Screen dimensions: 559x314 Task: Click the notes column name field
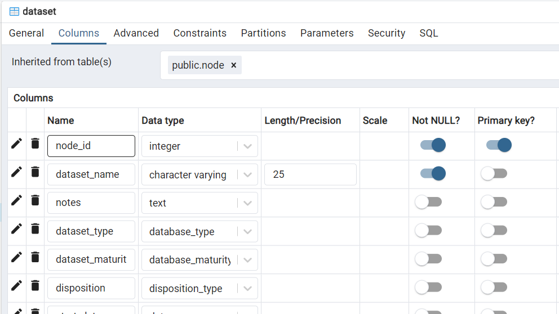(x=91, y=203)
